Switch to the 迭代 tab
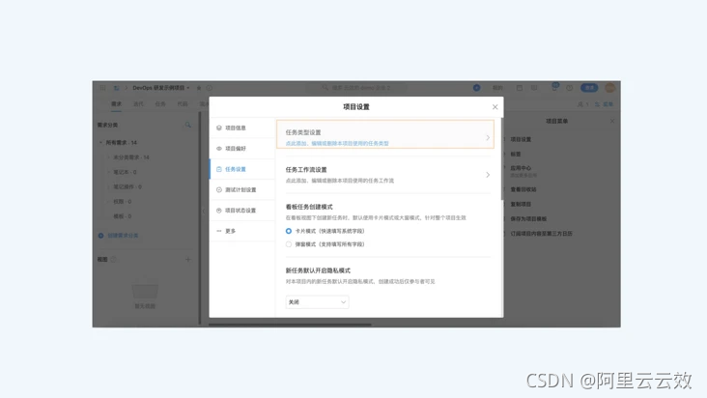 (x=138, y=104)
